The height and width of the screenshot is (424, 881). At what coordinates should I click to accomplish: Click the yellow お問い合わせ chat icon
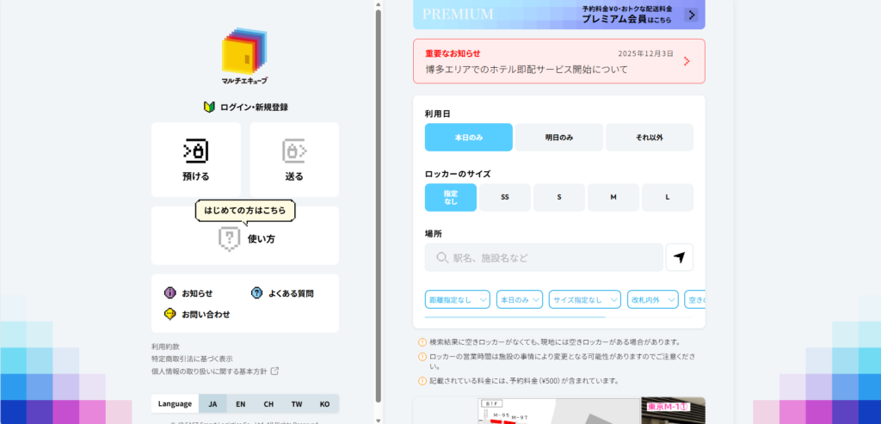[170, 314]
